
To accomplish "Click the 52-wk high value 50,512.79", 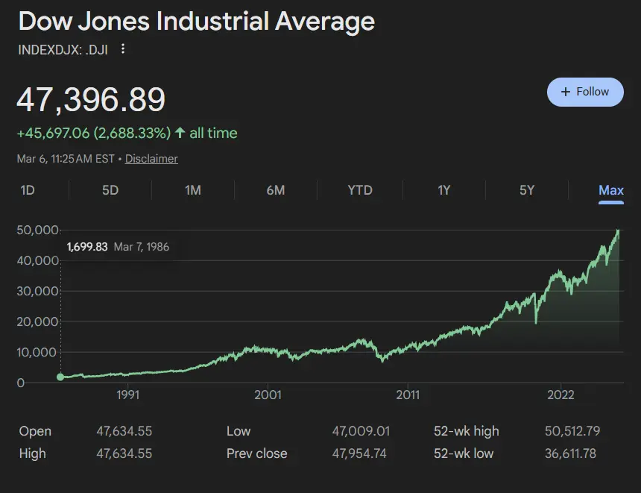I will [572, 431].
